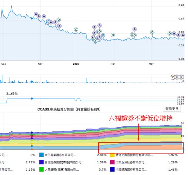Click the tall volume spike bar in January 2020
Screen dimensions: 188x175
tap(87, 80)
